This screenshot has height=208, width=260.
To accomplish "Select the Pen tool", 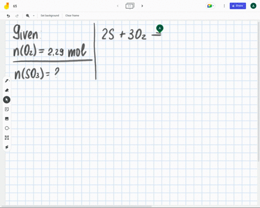I will (x=7, y=81).
